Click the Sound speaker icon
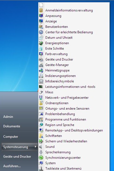Screen dimensions: 114x171 pyautogui.click(x=41, y=147)
